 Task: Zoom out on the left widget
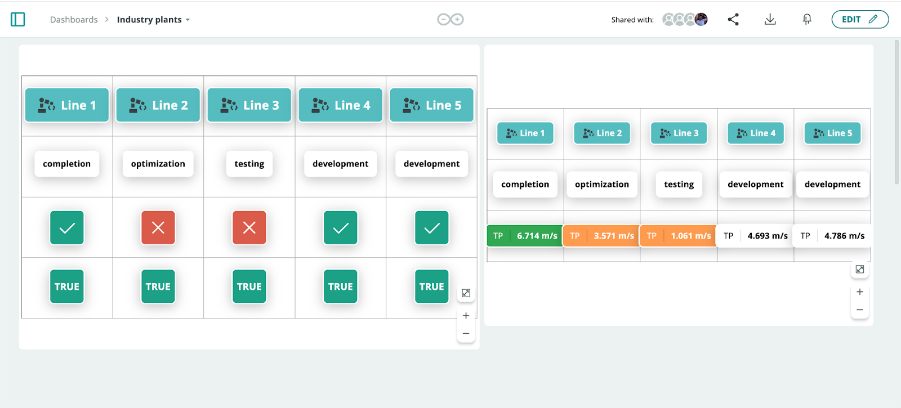[x=466, y=334]
